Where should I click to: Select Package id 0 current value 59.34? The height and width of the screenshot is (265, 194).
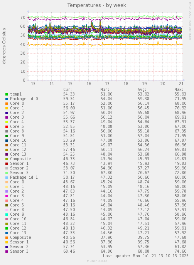point(69,99)
